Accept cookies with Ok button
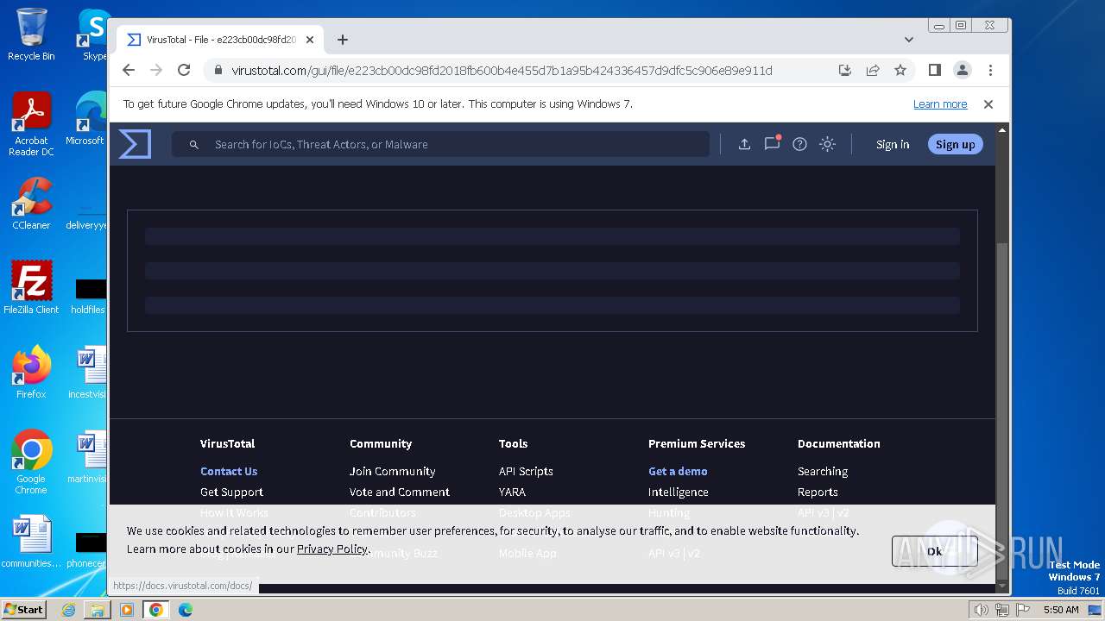The image size is (1105, 621). 934,551
